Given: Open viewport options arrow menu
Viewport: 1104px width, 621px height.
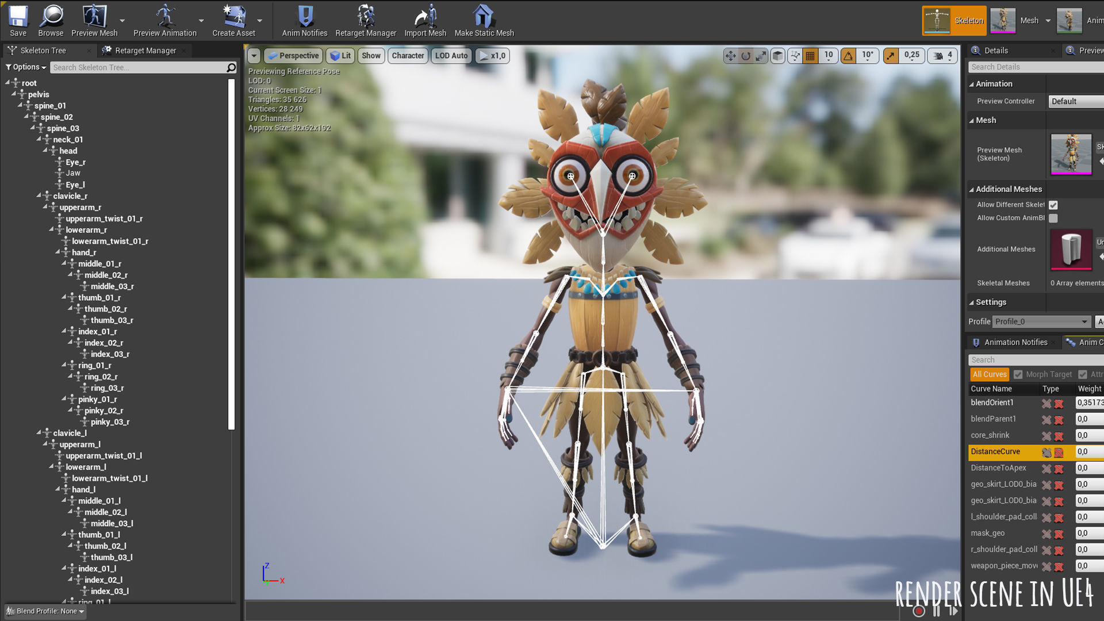Looking at the screenshot, I should [x=254, y=56].
